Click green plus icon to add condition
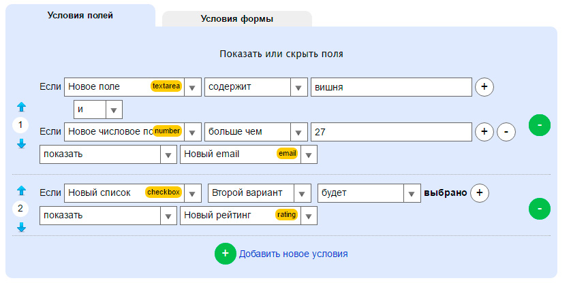This screenshot has height=287, width=571. click(x=225, y=254)
